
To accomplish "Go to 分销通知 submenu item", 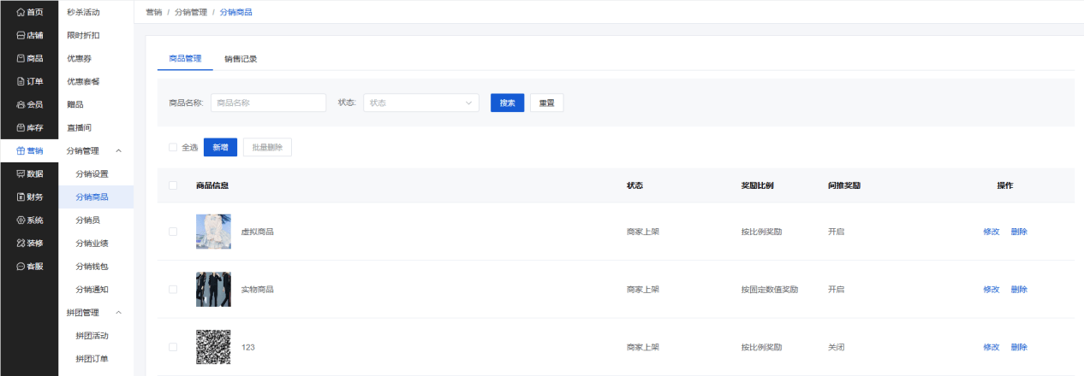I will tap(92, 290).
